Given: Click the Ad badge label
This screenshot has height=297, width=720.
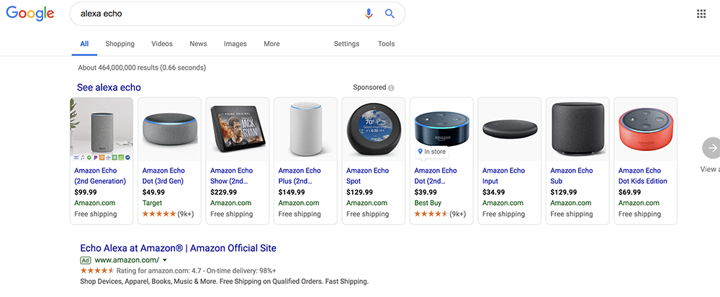Looking at the screenshot, I should [86, 260].
